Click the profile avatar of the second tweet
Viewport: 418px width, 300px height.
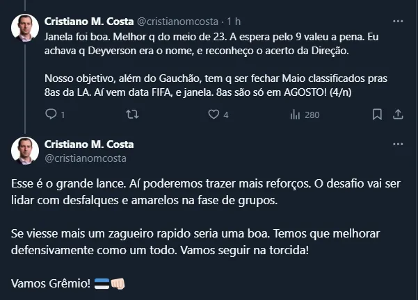(x=25, y=151)
